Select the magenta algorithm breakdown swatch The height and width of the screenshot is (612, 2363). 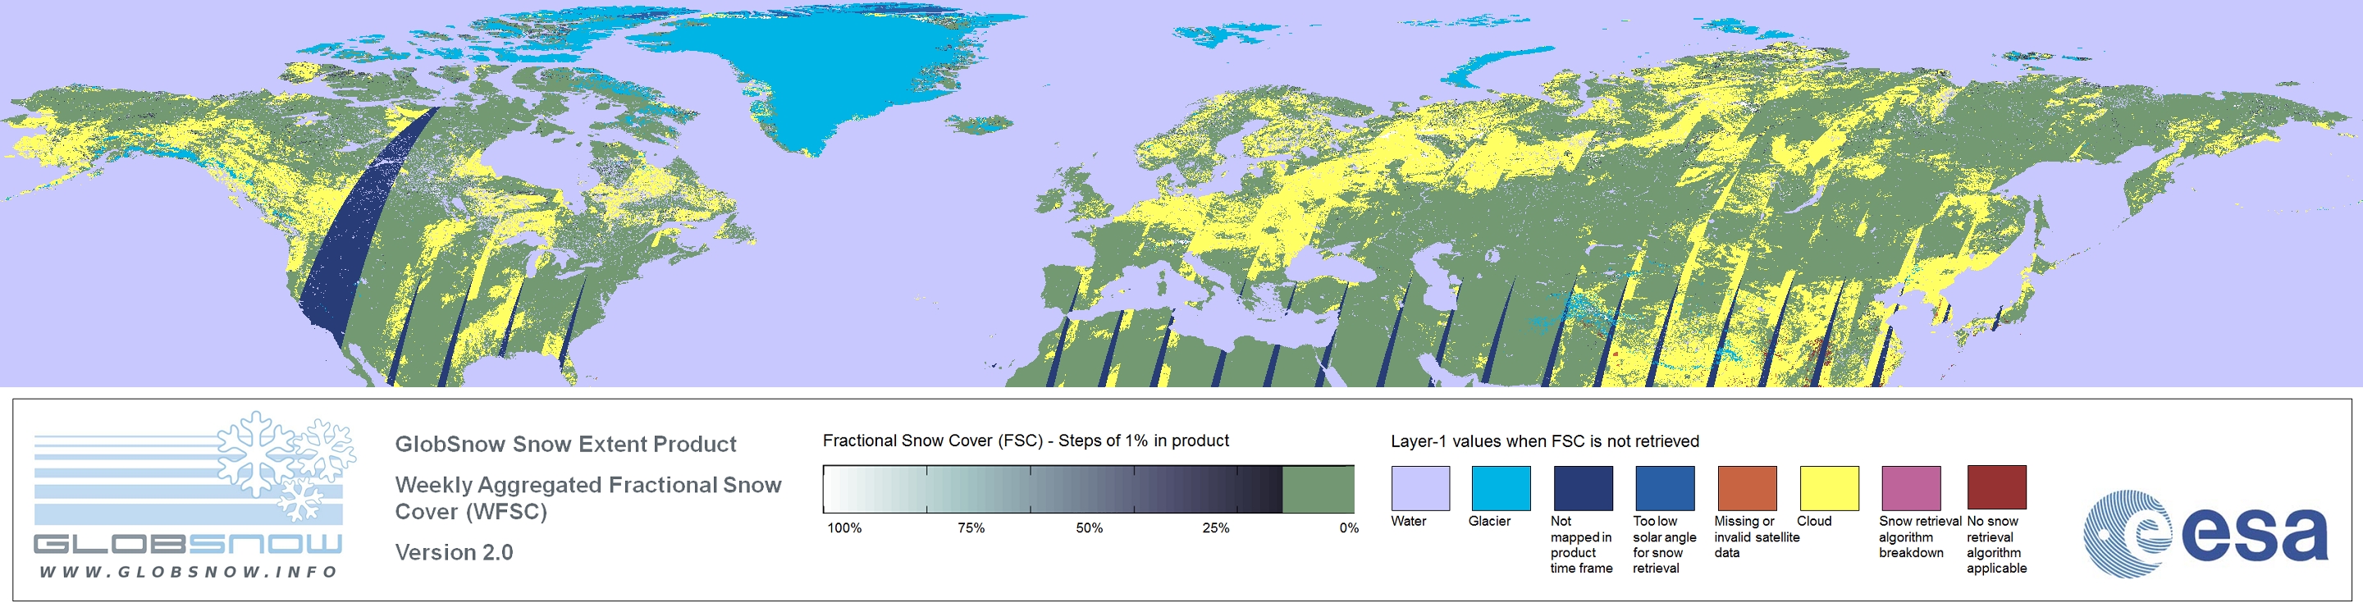[1911, 488]
